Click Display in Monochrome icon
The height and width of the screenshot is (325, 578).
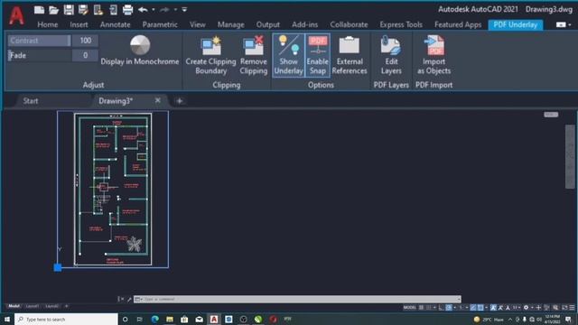[140, 45]
